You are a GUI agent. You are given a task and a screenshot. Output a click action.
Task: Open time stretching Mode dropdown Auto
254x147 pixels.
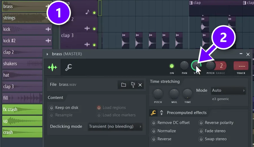point(228,90)
